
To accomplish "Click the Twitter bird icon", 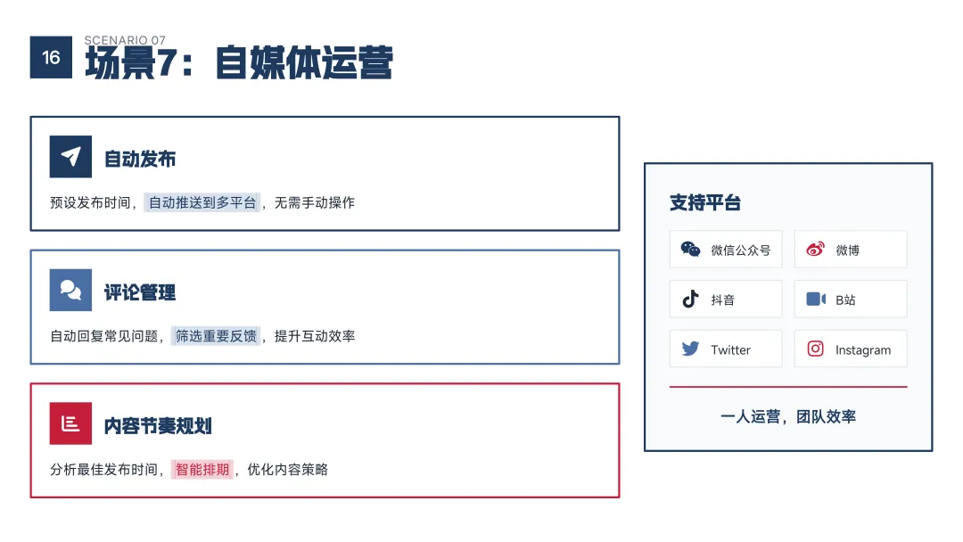I will coord(690,349).
